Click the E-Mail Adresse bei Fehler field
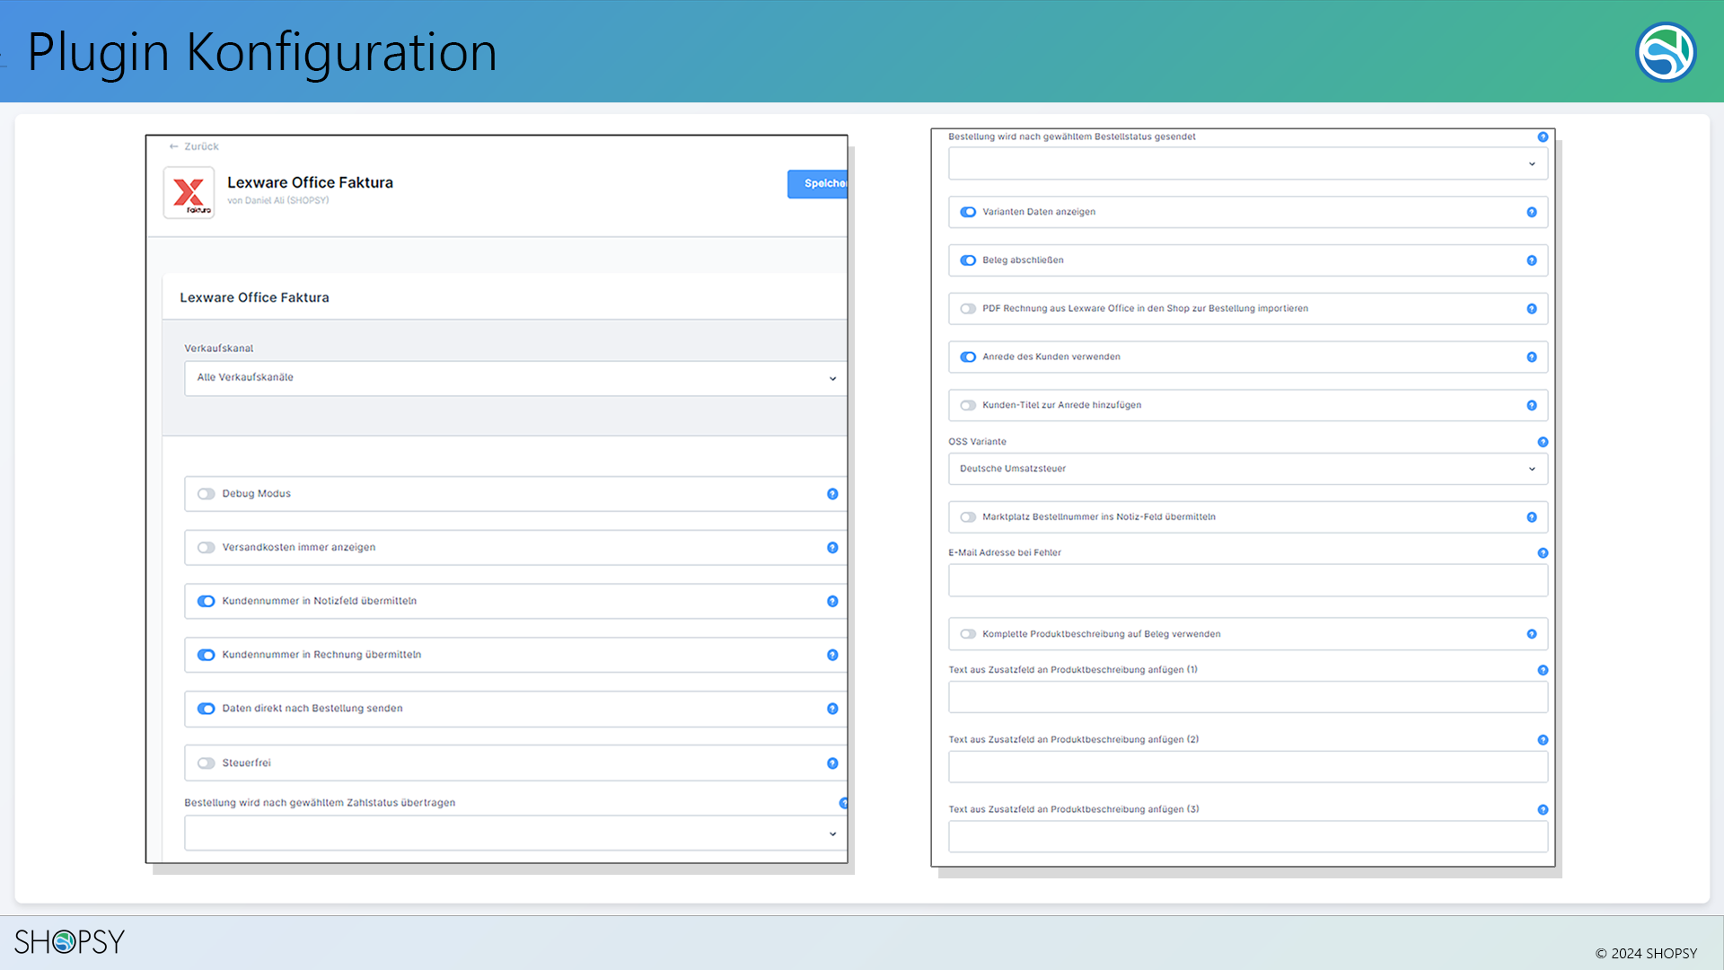The width and height of the screenshot is (1724, 970). click(x=1248, y=580)
